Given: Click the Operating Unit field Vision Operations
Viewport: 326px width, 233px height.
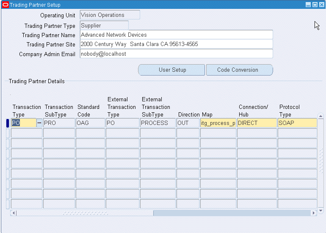Looking at the screenshot, I should coord(110,15).
